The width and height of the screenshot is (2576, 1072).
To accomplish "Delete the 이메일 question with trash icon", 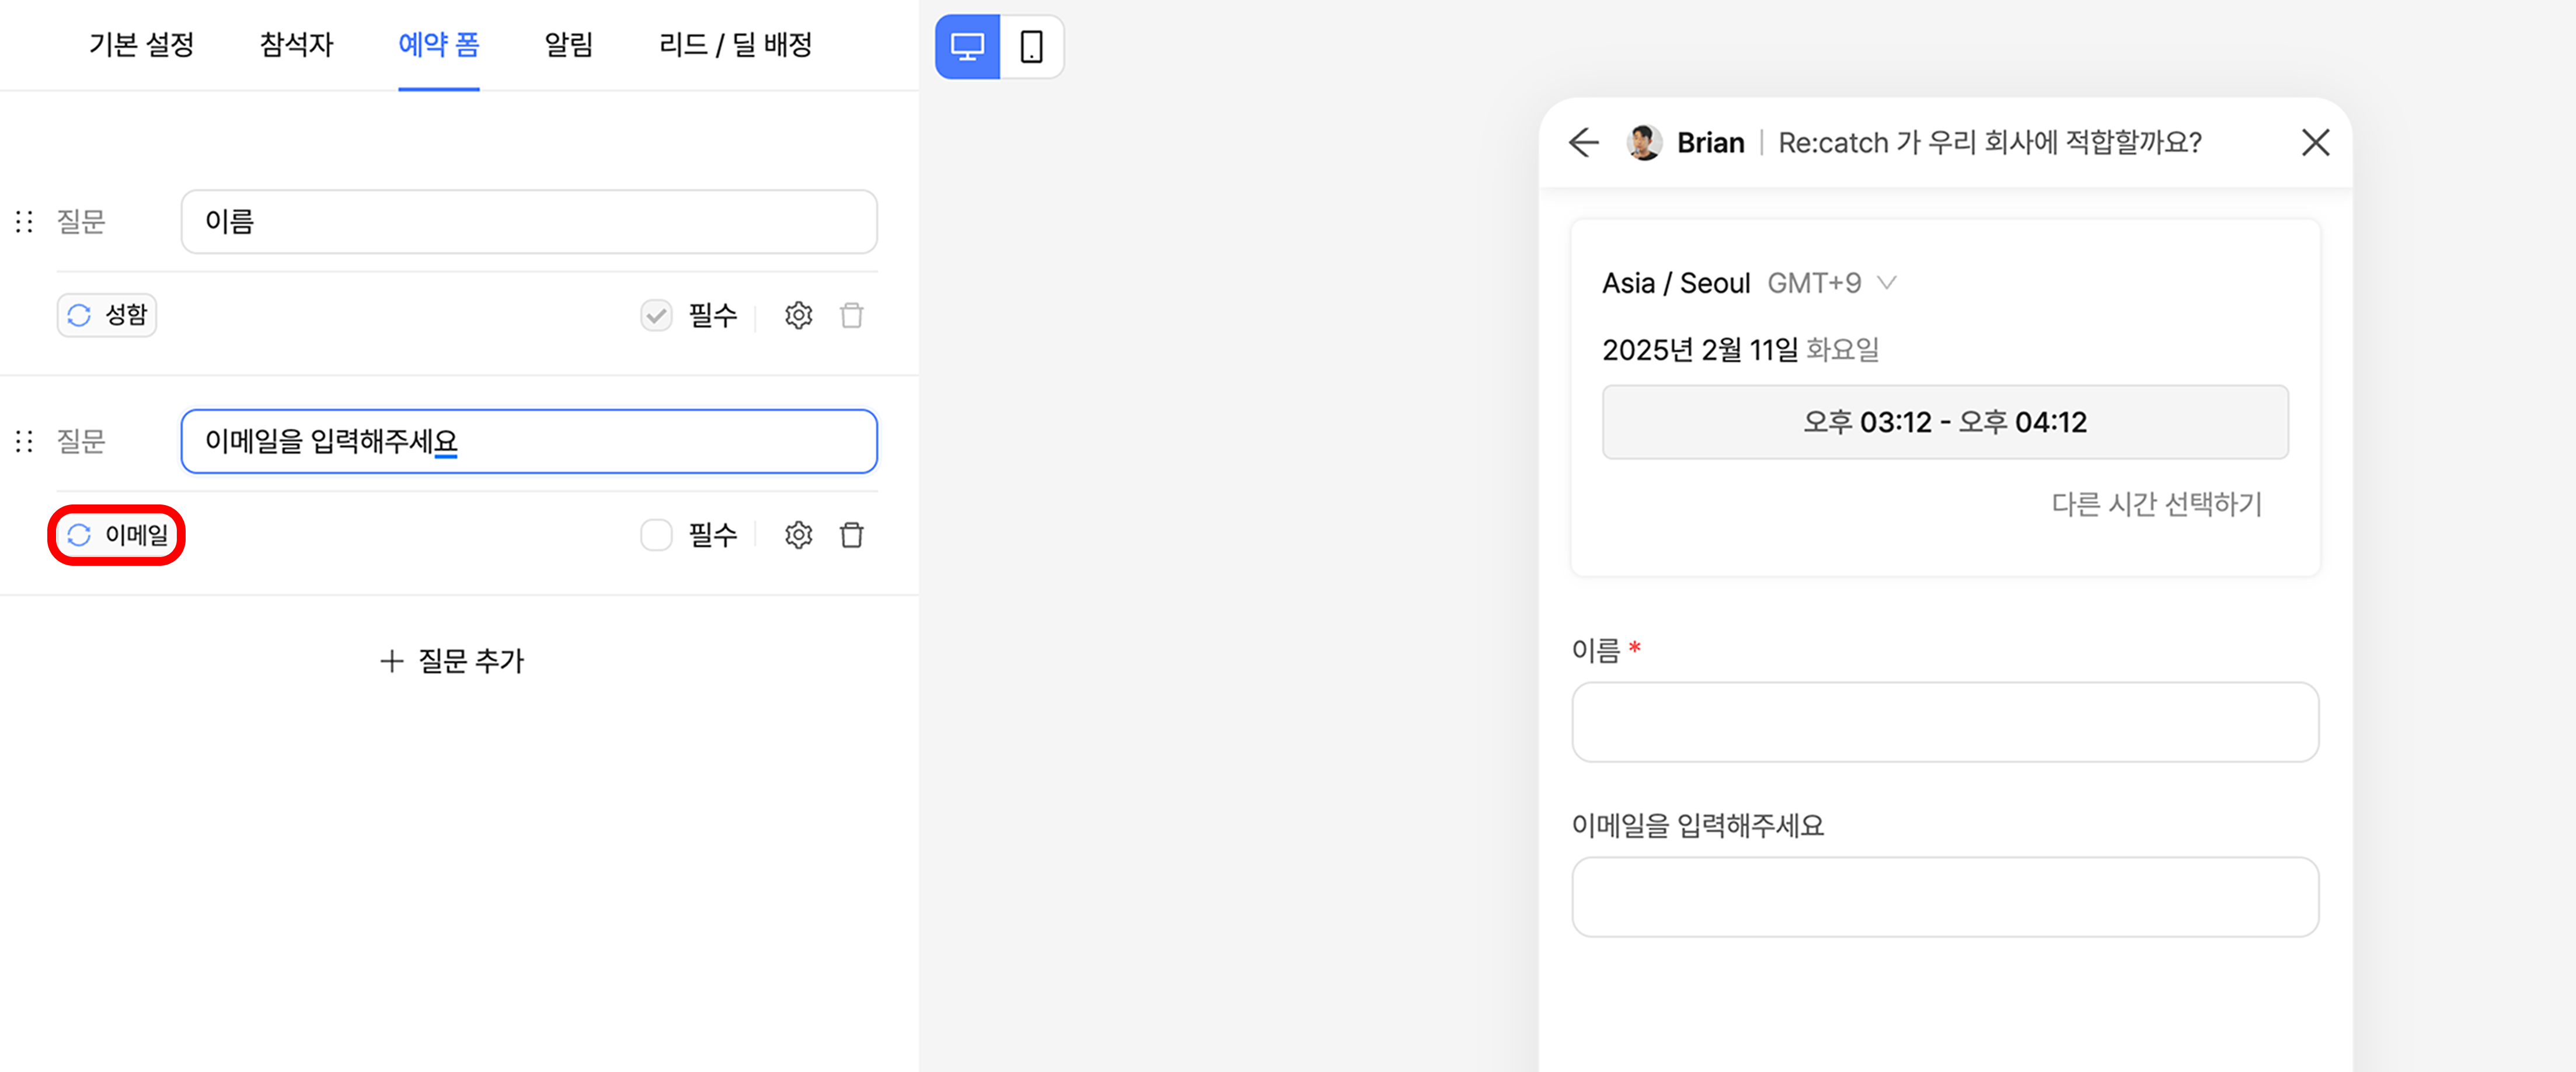I will coord(851,535).
